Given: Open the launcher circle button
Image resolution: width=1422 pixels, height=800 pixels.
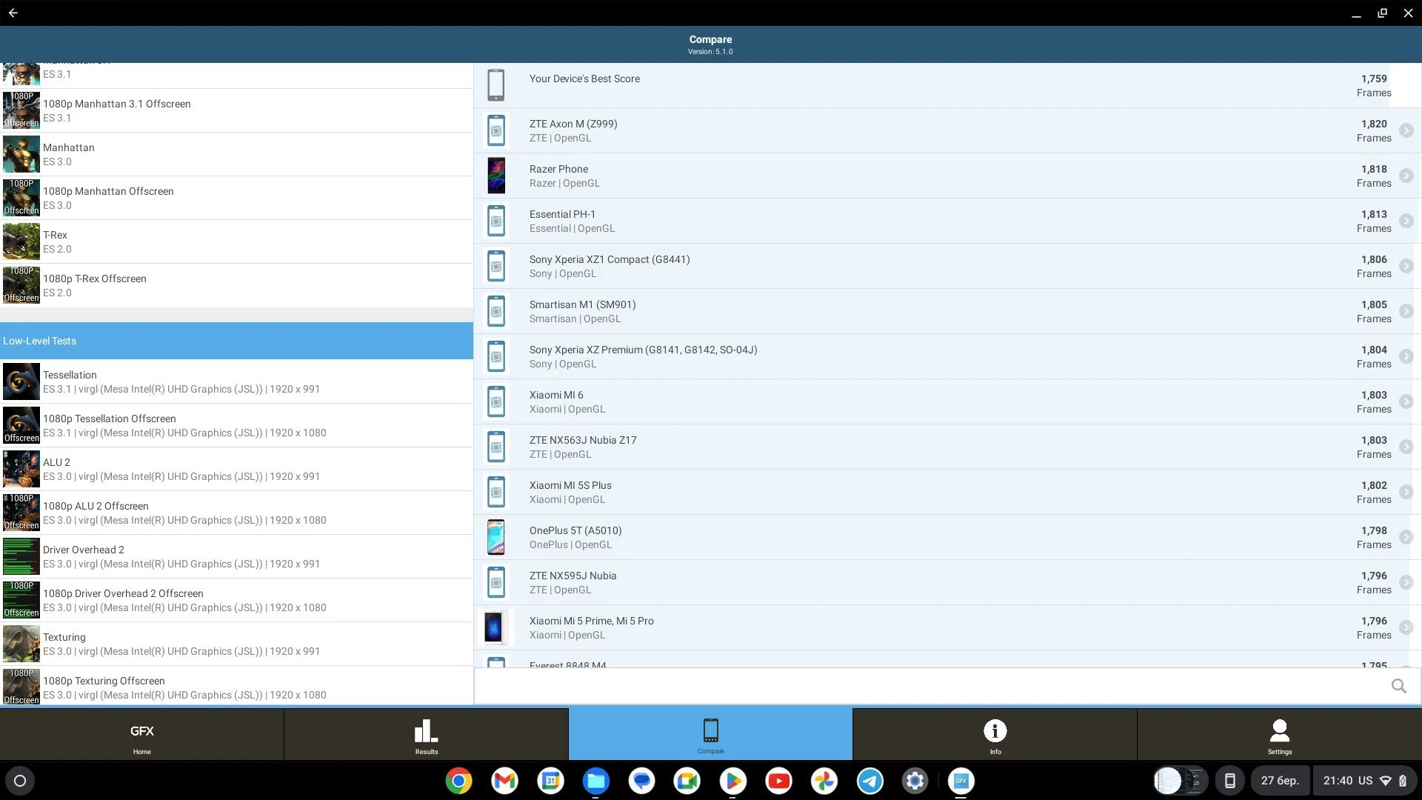Looking at the screenshot, I should (x=20, y=781).
